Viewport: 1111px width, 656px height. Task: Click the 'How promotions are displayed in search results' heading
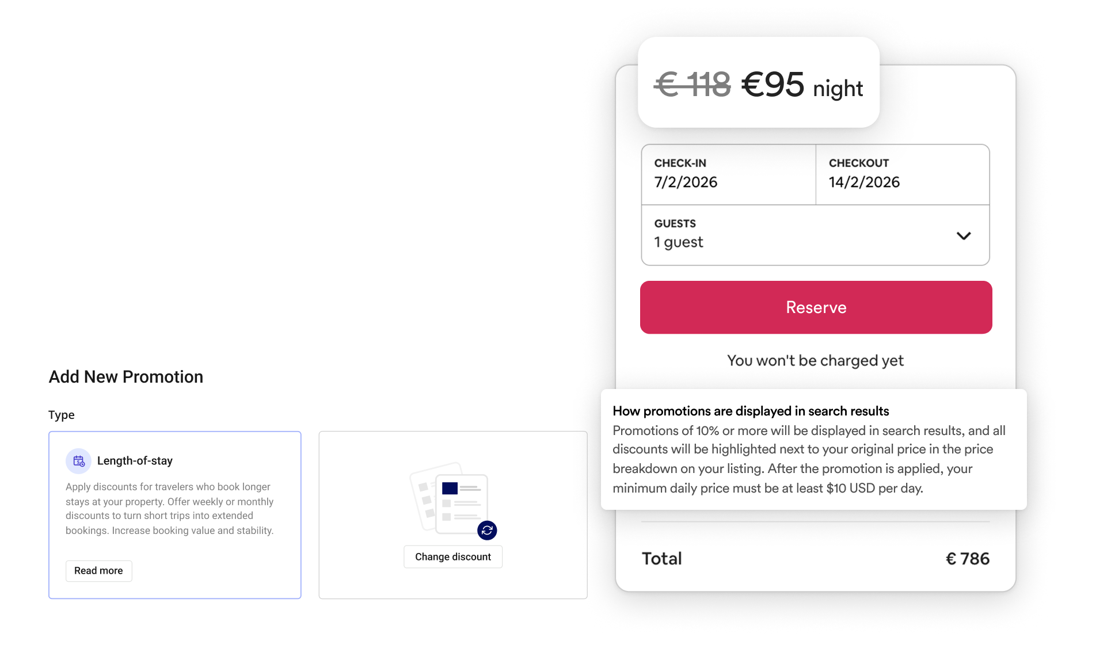(x=751, y=411)
